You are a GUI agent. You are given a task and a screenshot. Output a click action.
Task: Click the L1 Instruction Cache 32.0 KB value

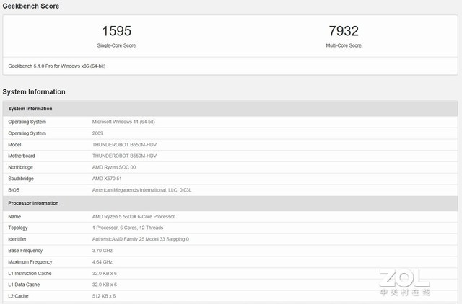click(x=105, y=274)
